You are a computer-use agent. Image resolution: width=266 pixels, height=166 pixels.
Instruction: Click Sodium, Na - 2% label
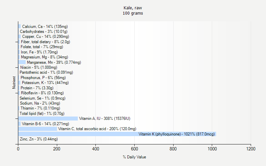[x=40, y=103]
